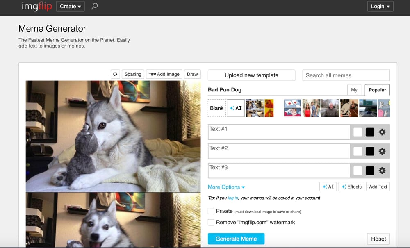Screen dimensions: 410x248
Task: Open the search magnifier in top bar
Action: click(94, 7)
